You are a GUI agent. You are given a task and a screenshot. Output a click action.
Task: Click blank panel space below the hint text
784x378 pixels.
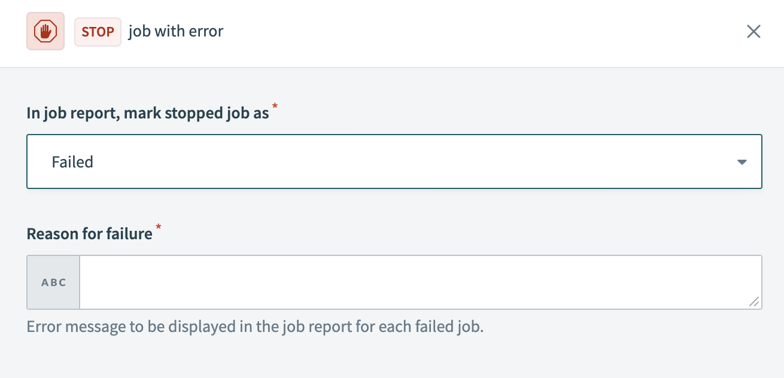click(x=392, y=358)
